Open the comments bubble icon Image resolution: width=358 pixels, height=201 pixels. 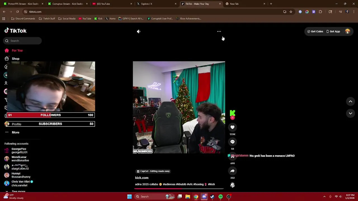pyautogui.click(x=232, y=142)
